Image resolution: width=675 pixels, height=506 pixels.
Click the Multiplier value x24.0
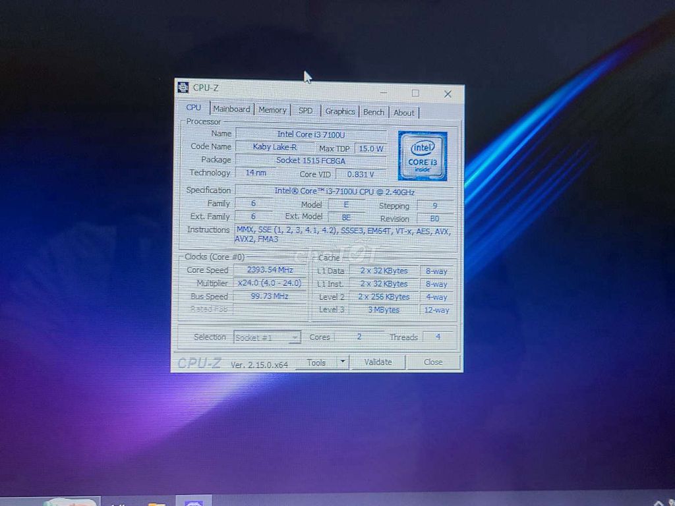click(270, 283)
